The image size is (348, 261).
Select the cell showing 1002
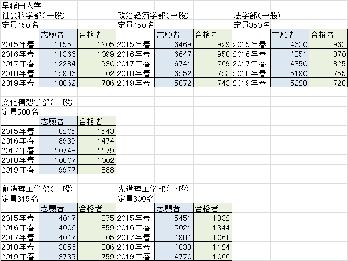[x=97, y=160]
